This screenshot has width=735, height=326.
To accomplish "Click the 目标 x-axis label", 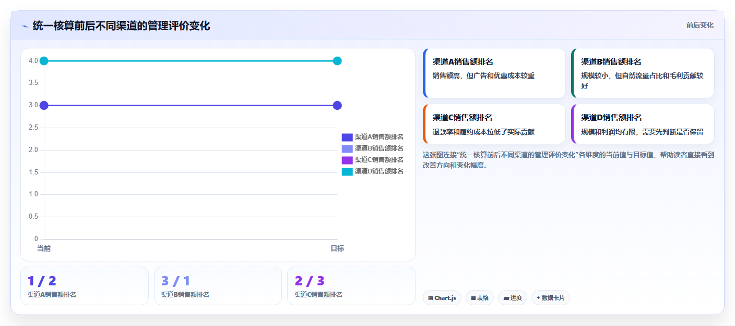I will [x=337, y=248].
